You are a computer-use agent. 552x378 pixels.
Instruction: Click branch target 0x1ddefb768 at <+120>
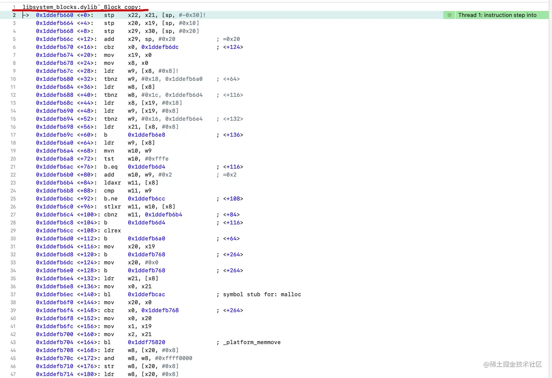point(146,254)
